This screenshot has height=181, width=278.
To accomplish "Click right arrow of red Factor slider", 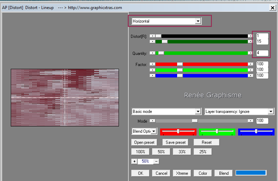I will (251, 64).
